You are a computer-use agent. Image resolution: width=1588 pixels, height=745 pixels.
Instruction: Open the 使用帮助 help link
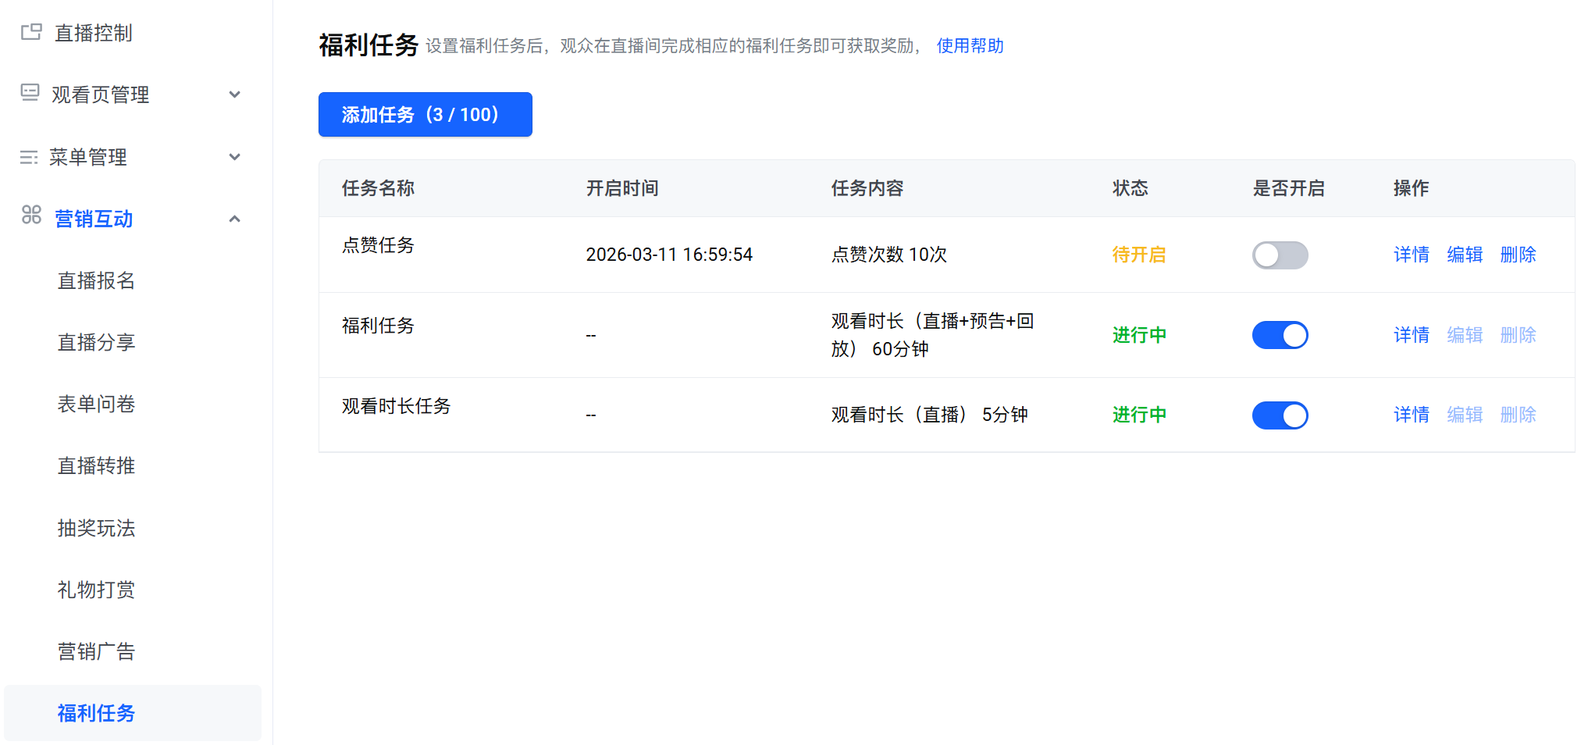[x=970, y=46]
